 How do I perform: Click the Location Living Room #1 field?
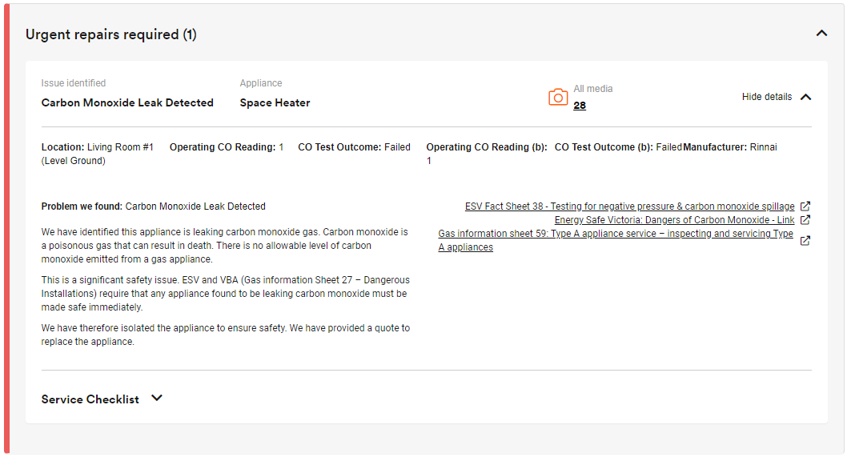click(98, 154)
